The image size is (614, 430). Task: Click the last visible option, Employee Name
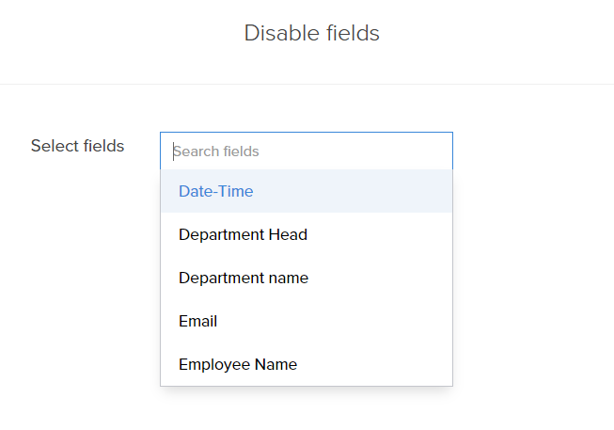point(238,364)
